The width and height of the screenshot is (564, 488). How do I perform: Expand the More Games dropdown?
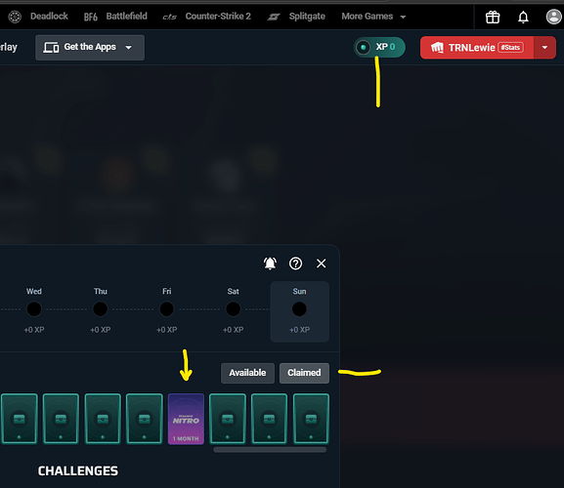[373, 17]
